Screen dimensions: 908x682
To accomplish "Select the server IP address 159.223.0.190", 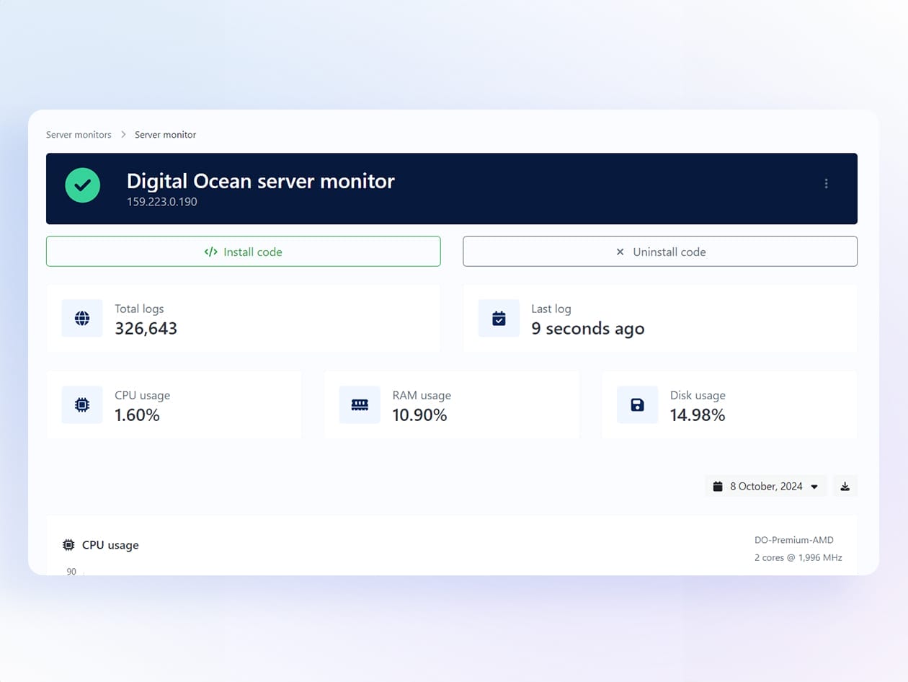I will coord(162,202).
